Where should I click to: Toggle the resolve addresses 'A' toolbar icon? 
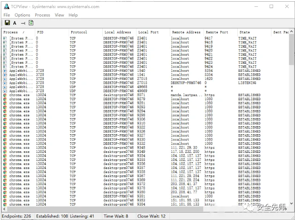pyautogui.click(x=15, y=23)
